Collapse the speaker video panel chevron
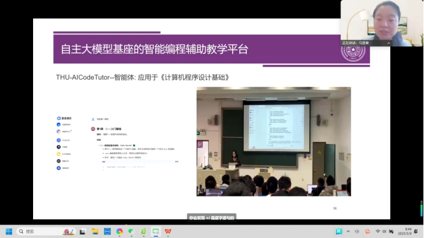This screenshot has height=238, width=424. tap(388, 43)
